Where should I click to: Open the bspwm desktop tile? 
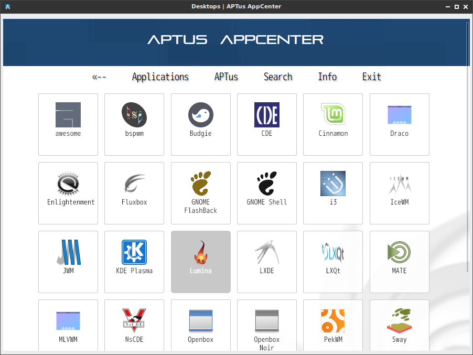pyautogui.click(x=134, y=124)
